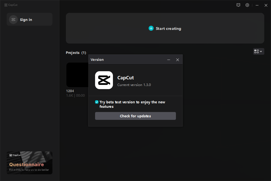Open the 1204 project thumbnail
The height and width of the screenshot is (181, 271).
point(78,75)
